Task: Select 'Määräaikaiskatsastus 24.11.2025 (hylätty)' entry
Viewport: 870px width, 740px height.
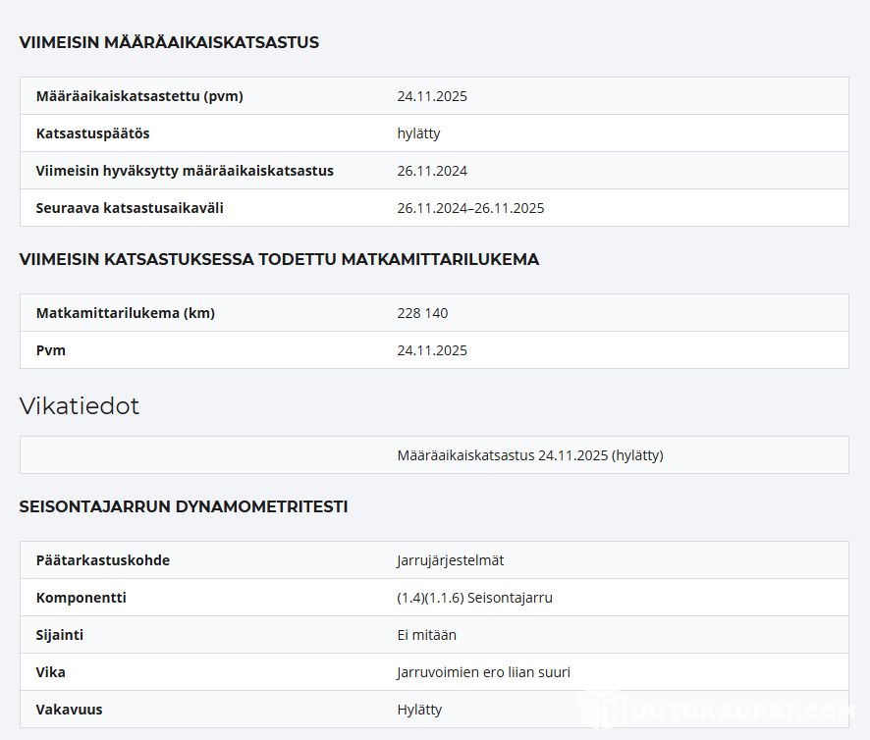Action: [530, 455]
